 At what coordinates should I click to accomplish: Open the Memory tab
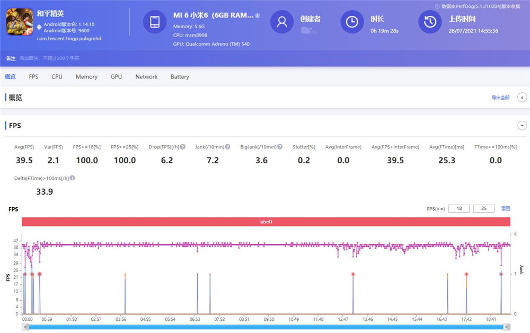tap(86, 77)
